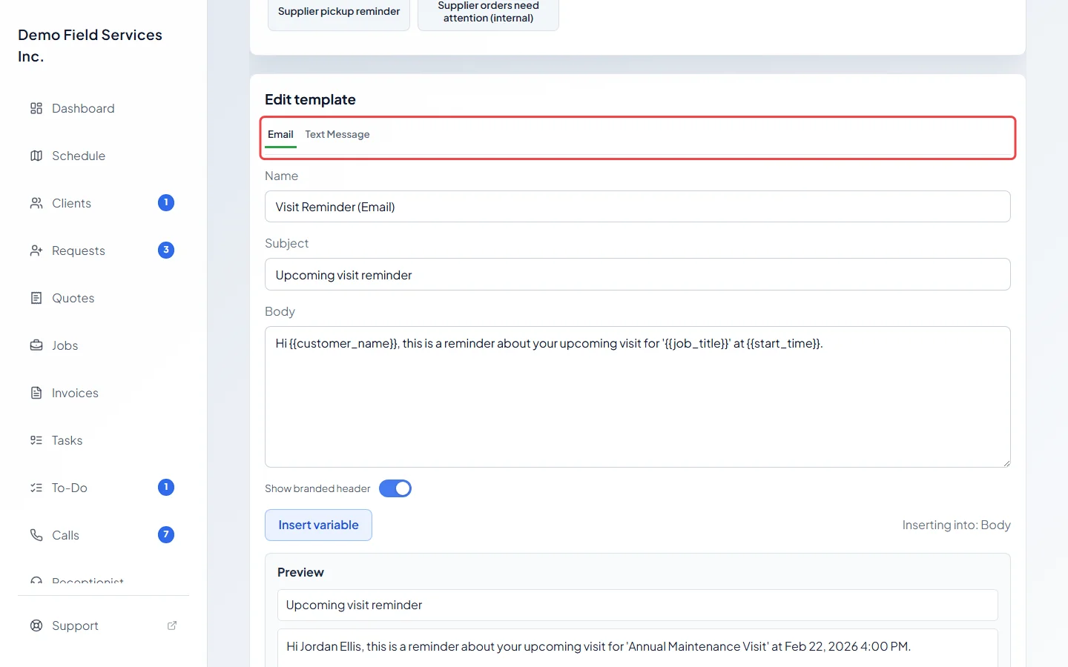
Task: Switch to the Email tab
Action: [x=280, y=135]
